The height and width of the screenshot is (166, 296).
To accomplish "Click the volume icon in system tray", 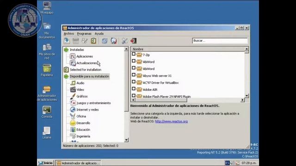I will (233, 163).
